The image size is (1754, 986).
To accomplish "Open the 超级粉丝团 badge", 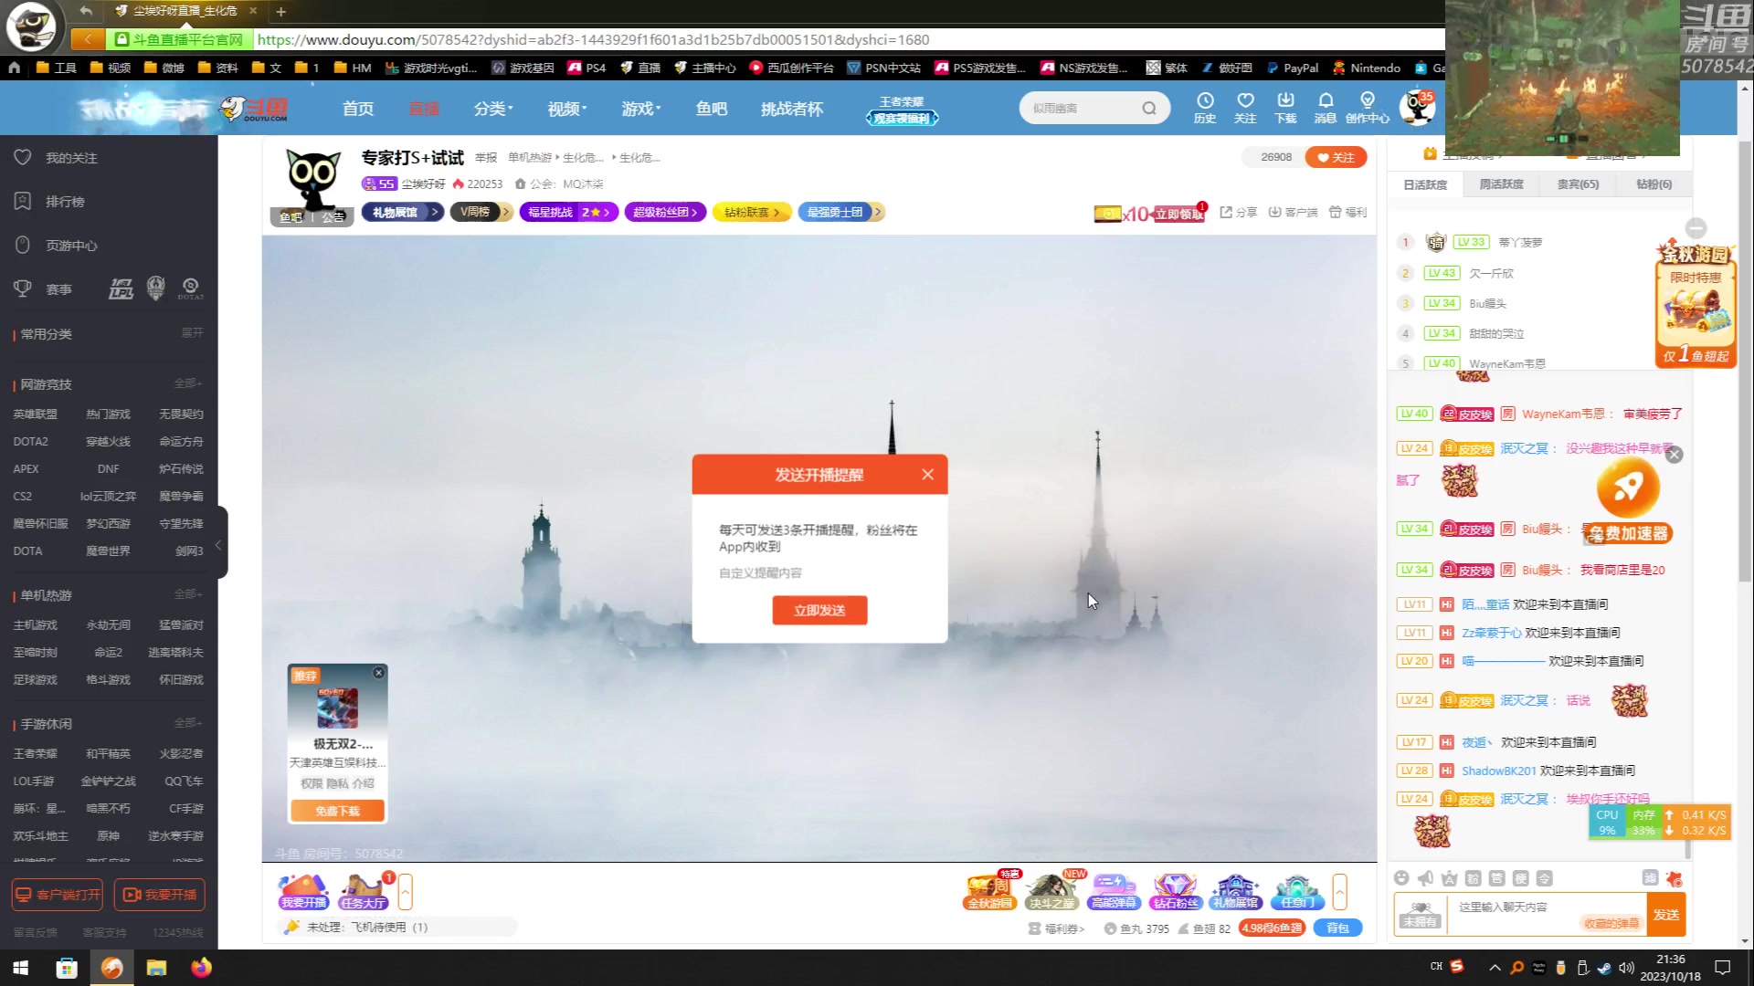I will pyautogui.click(x=665, y=212).
